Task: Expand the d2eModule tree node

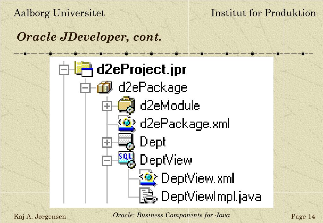Action: (x=107, y=106)
